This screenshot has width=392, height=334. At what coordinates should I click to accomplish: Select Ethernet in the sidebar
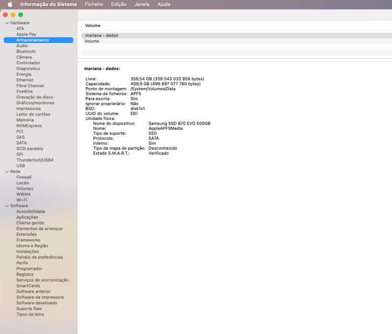[25, 80]
